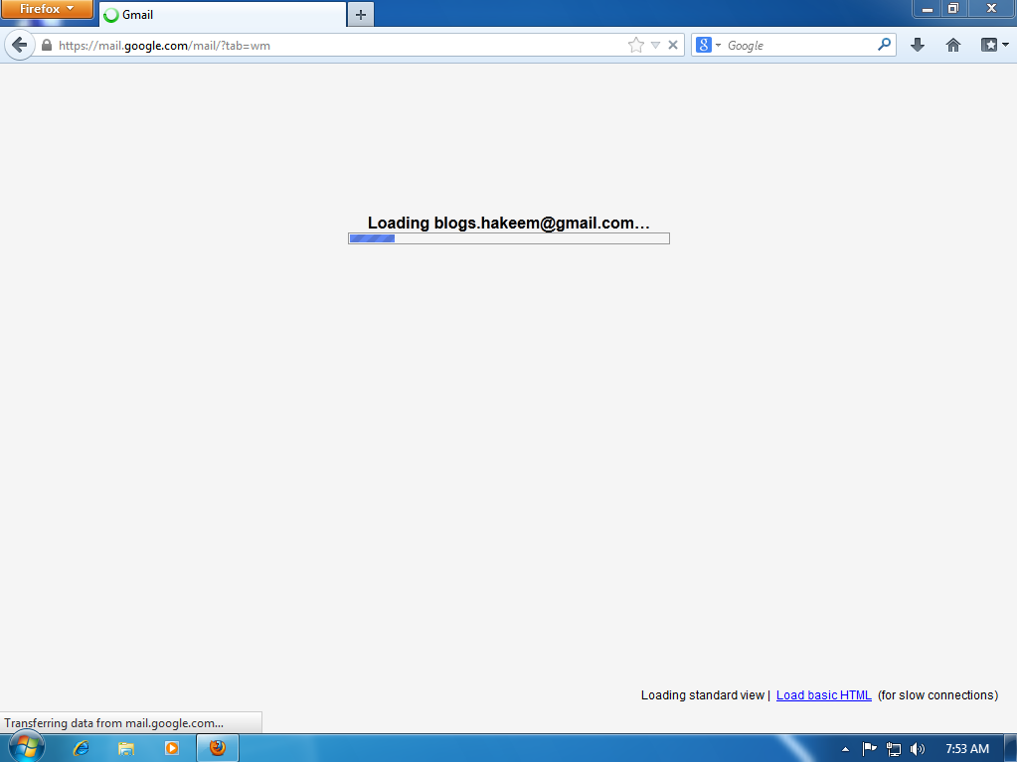Viewport: 1017px width, 762px height.
Task: Open the network tray icon
Action: pyautogui.click(x=894, y=749)
